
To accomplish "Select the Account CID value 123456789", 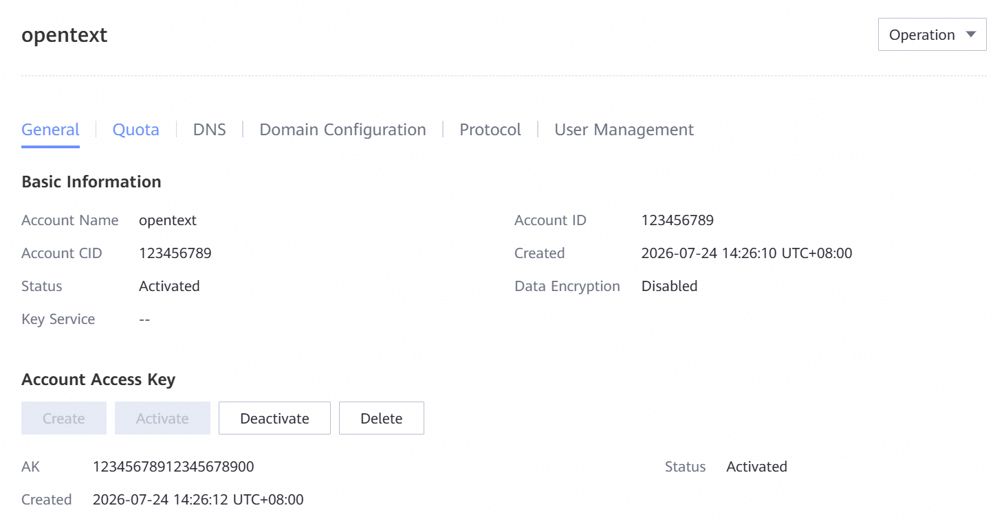I will pos(175,253).
